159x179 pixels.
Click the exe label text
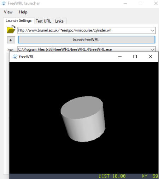(x=10, y=50)
